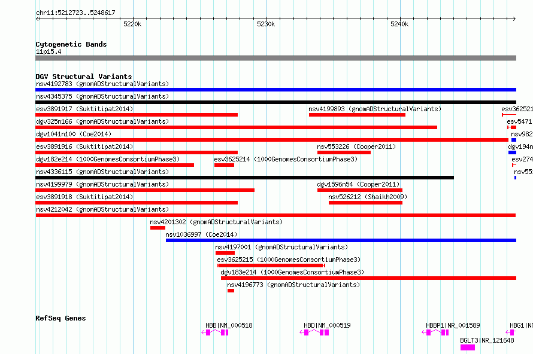
Task: Click the 5220k ruler tick label
Action: click(x=132, y=24)
